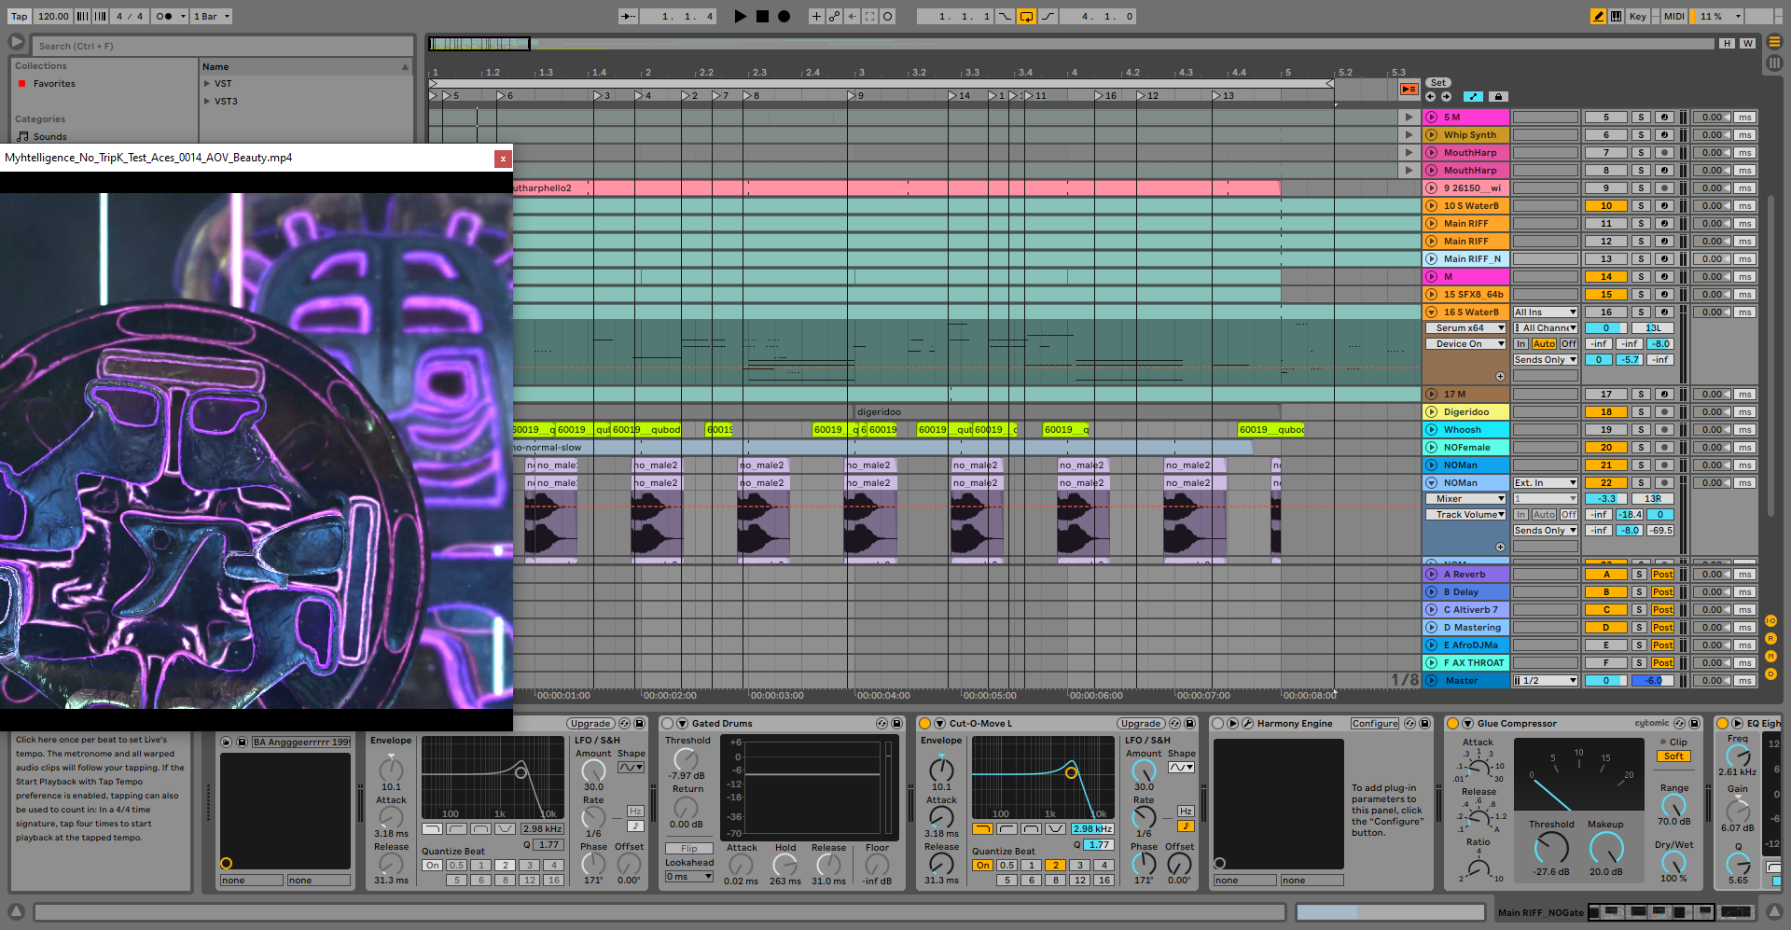Toggle track activator 14 on M track

click(x=1606, y=277)
